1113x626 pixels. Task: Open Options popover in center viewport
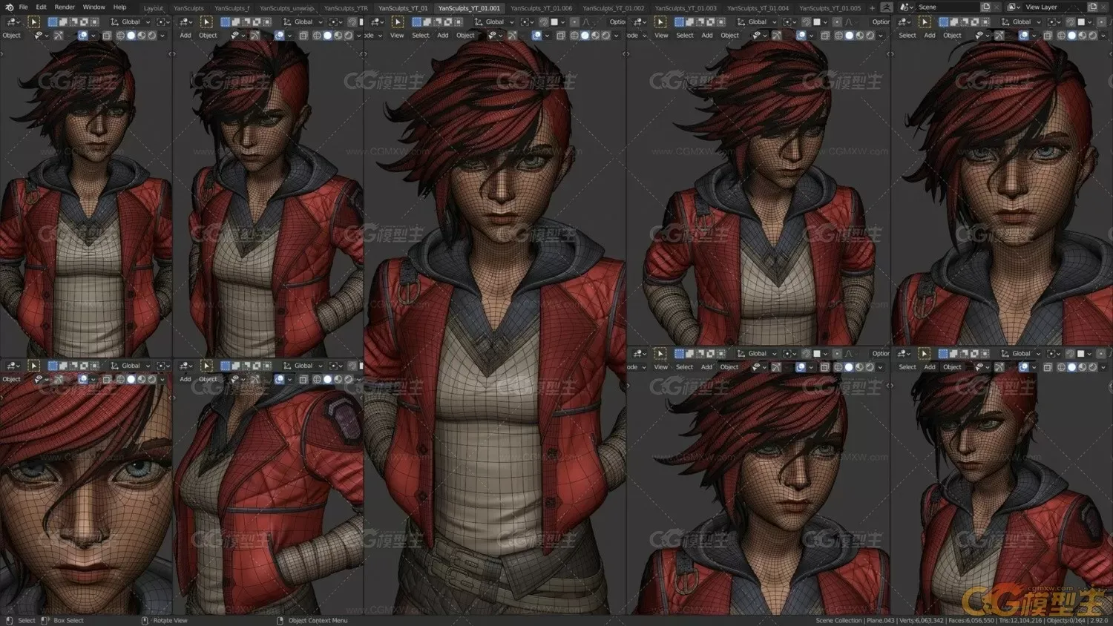pos(617,22)
